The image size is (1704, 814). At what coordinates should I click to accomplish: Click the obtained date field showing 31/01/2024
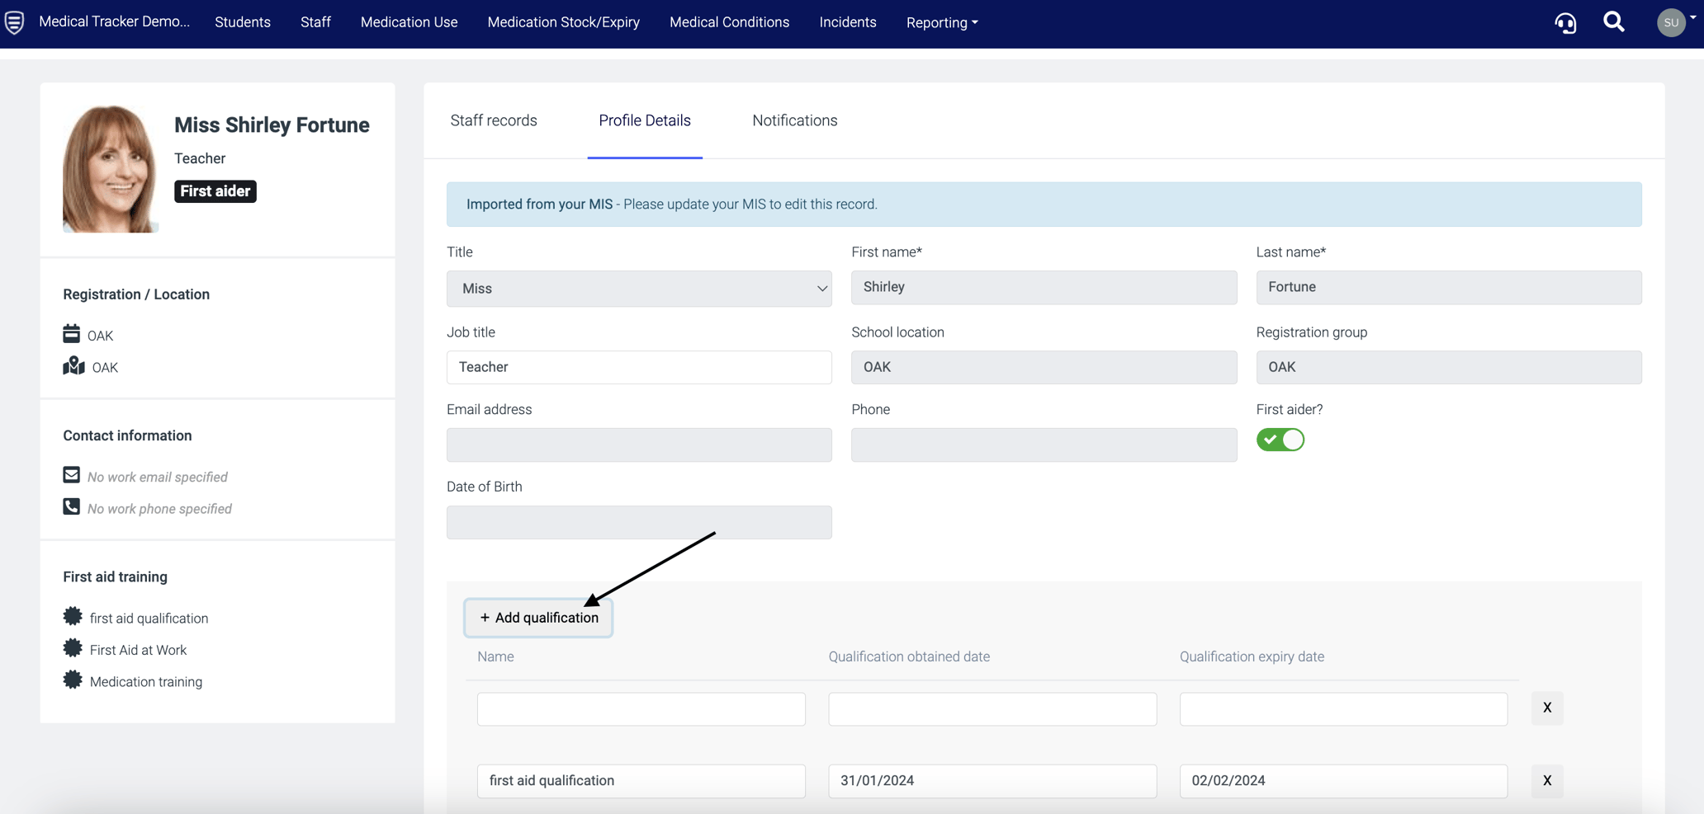click(992, 781)
